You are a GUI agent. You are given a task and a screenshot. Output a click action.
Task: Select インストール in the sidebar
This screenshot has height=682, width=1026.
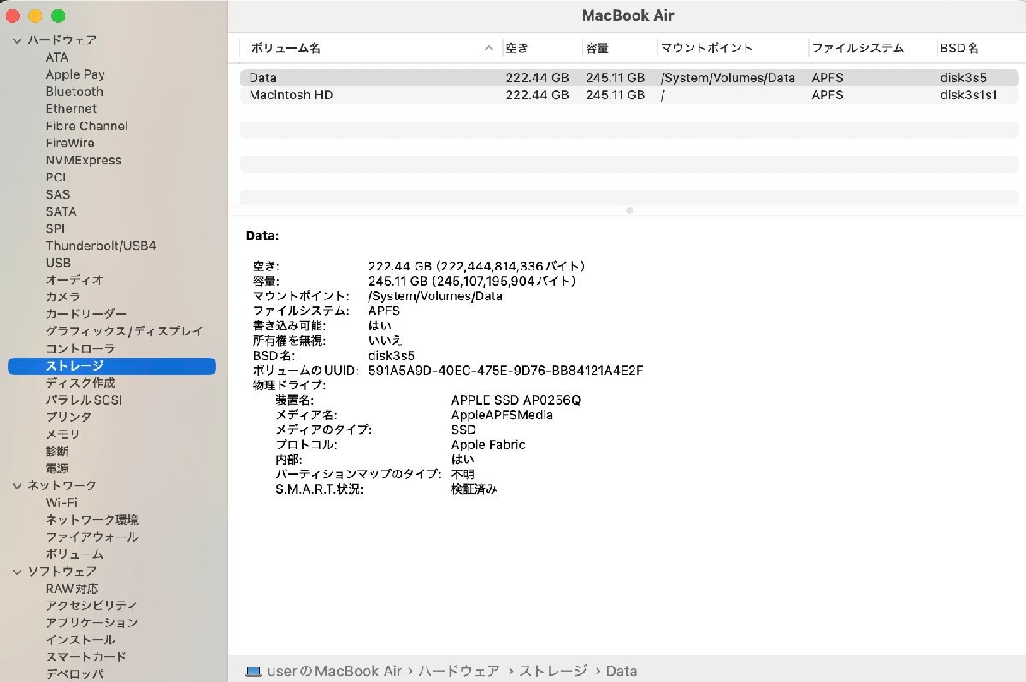80,639
